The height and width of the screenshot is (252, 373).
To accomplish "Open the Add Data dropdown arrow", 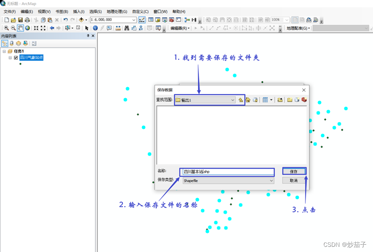I will [86, 20].
